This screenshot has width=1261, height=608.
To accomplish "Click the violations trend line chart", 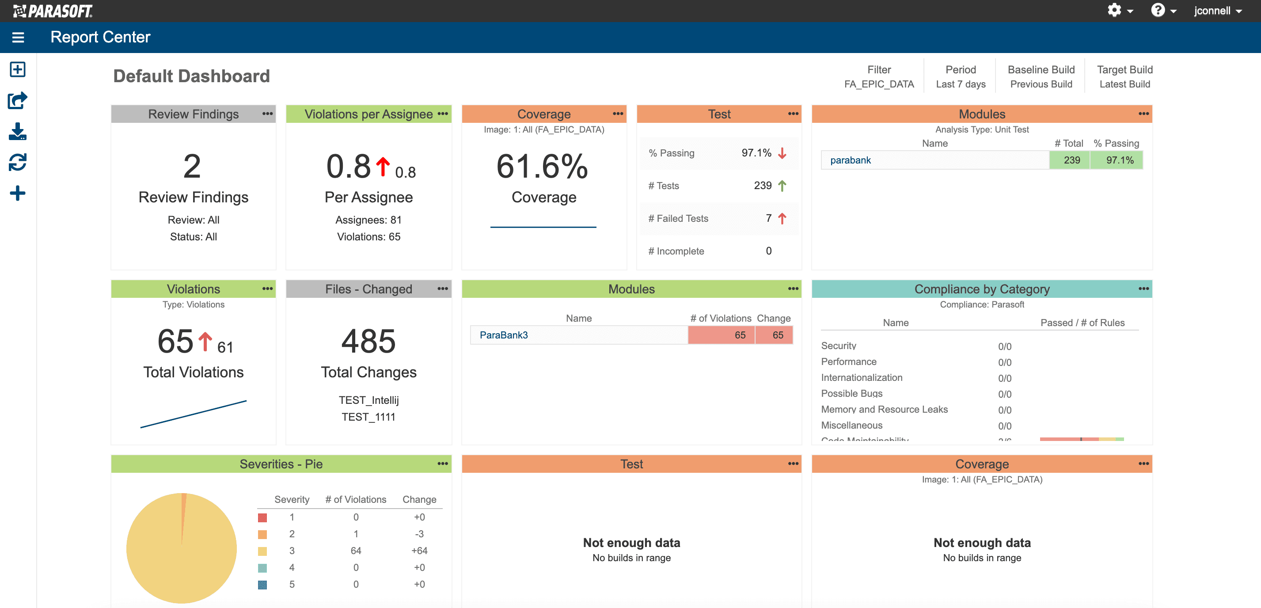I will pyautogui.click(x=194, y=414).
